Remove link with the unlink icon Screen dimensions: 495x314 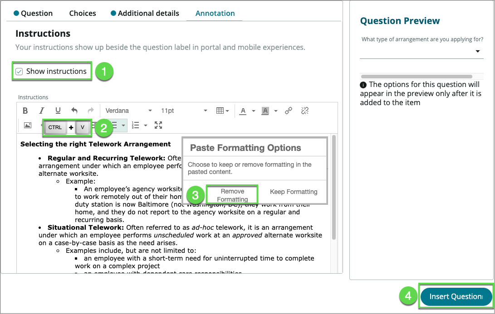point(305,111)
